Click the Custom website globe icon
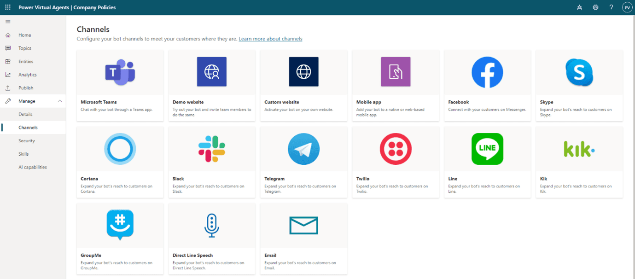Viewport: 635px width, 279px height. click(303, 72)
